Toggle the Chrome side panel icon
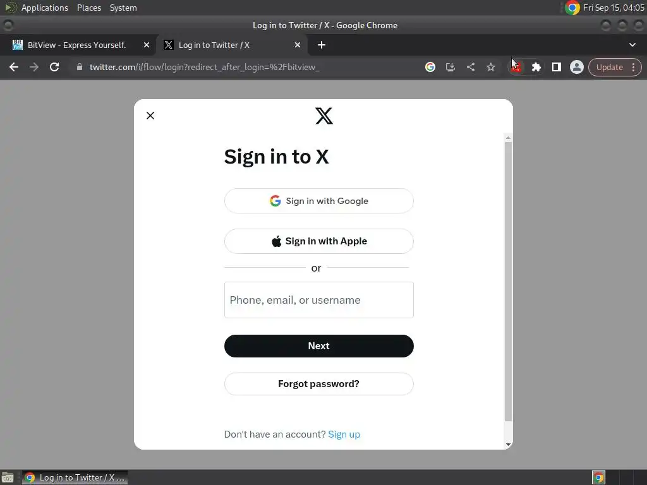 tap(556, 67)
